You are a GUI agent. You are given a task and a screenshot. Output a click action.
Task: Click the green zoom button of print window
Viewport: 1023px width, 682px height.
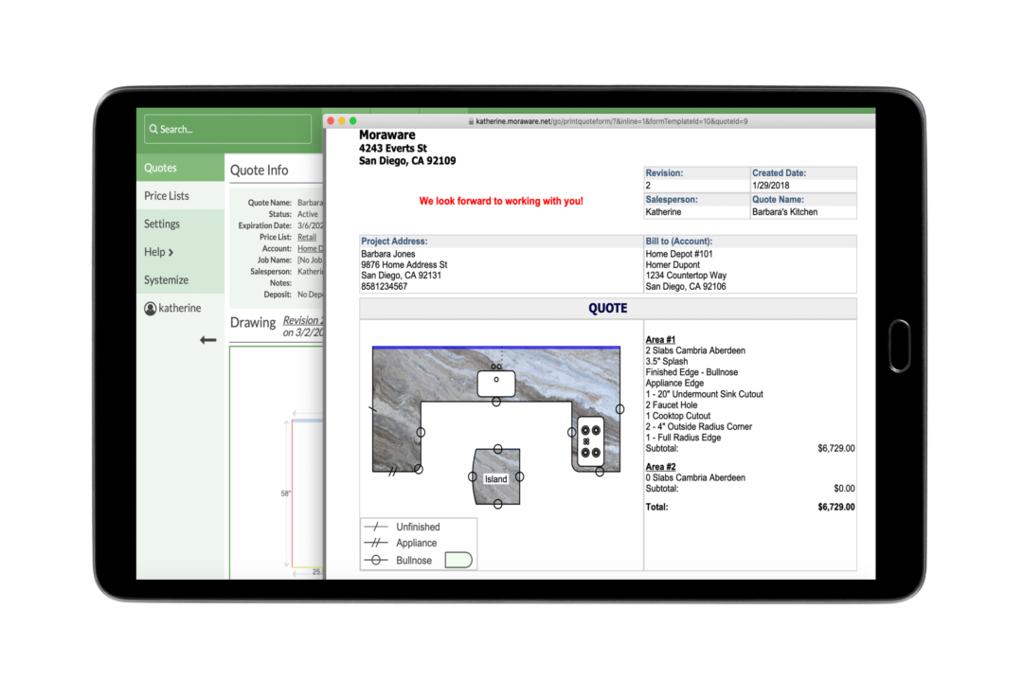[353, 120]
